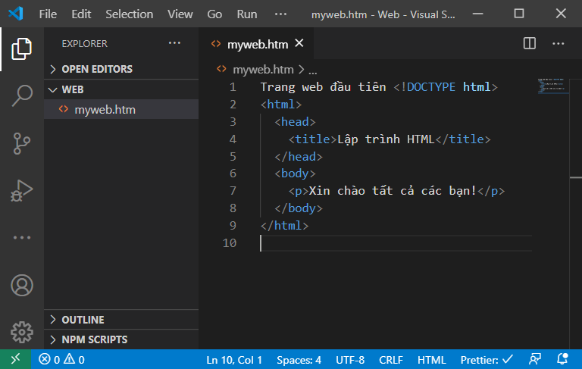Expand the OUTLINE section
The height and width of the screenshot is (369, 582).
click(121, 320)
